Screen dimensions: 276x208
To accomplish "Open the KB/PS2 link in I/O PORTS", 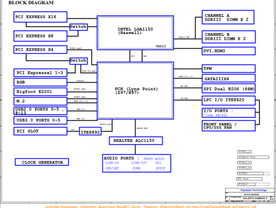I will 221,116.
